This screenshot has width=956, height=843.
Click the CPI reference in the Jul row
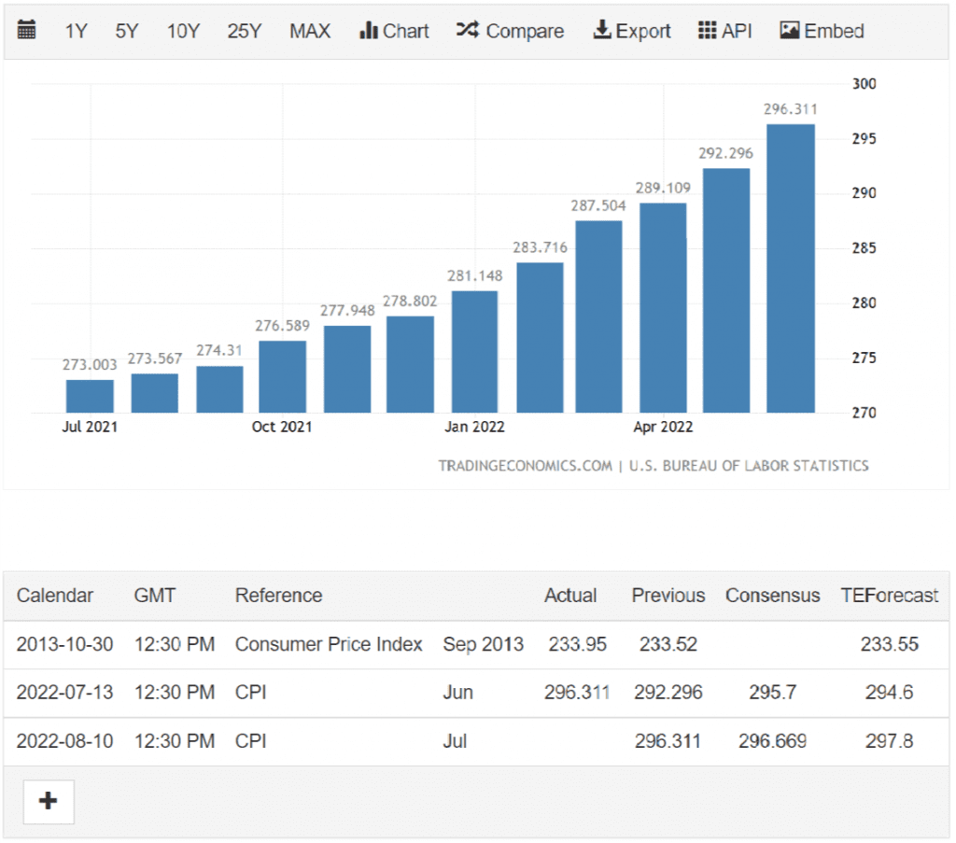click(250, 741)
